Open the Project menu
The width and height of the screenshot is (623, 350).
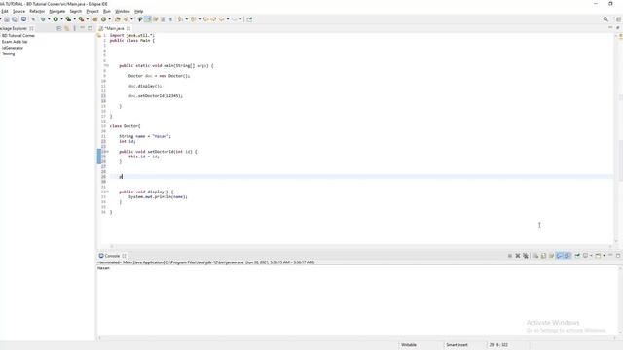coord(92,11)
